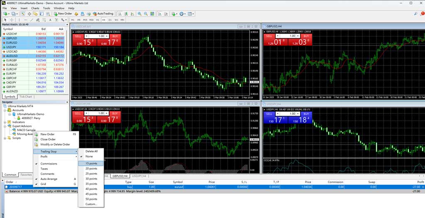This screenshot has height=218, width=425.
Task: Toggle the Market Watch panel icon
Action: pyautogui.click(x=23, y=14)
